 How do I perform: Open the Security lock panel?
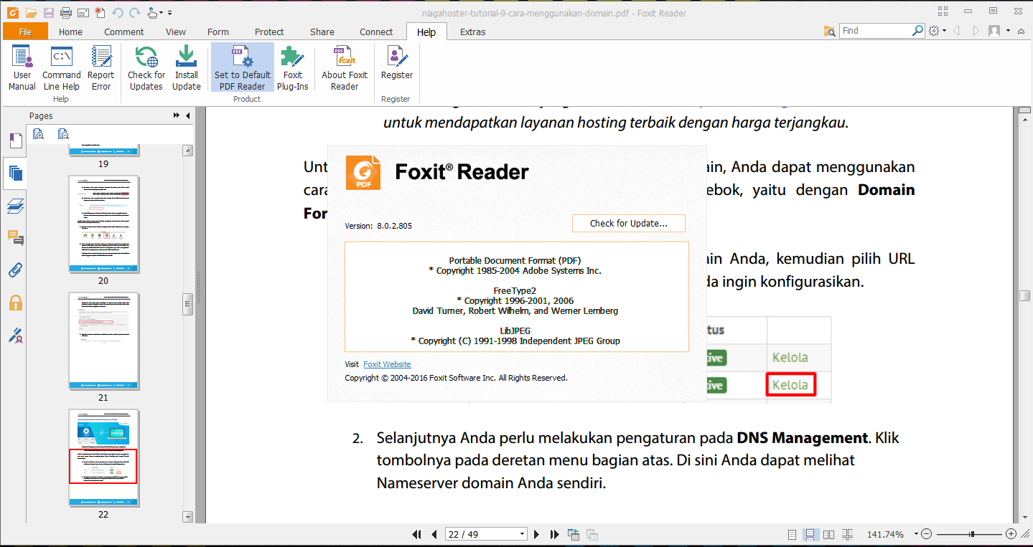pyautogui.click(x=15, y=302)
